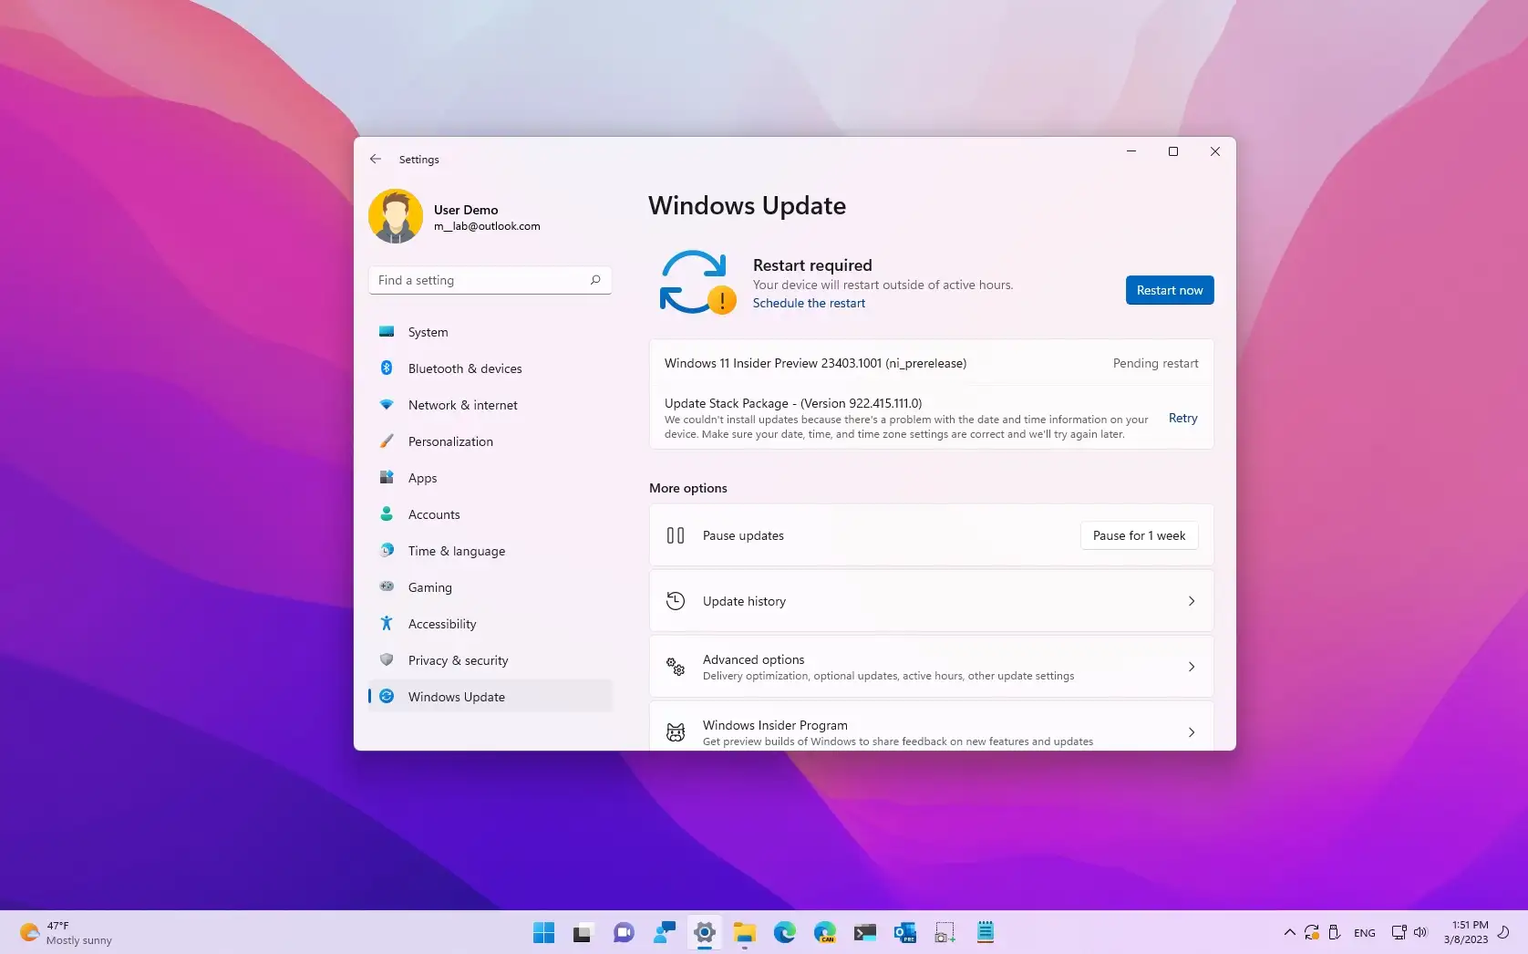Click the volume icon in system tray

[x=1420, y=932]
